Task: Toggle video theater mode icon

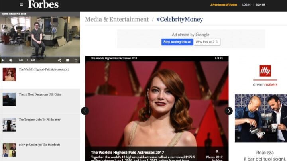Action: pyautogui.click(x=67, y=60)
